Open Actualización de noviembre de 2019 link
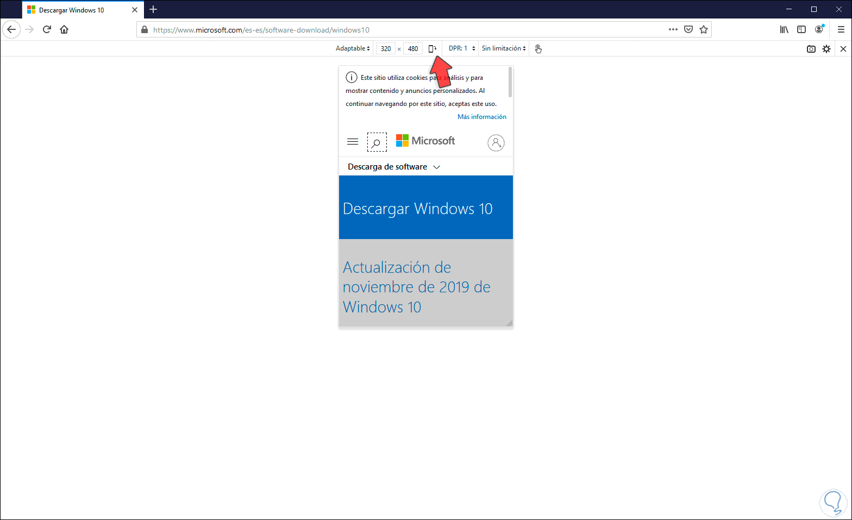Image resolution: width=852 pixels, height=520 pixels. click(417, 287)
